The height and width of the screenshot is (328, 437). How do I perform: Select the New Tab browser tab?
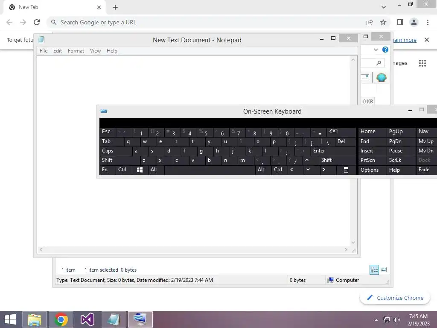55,7
